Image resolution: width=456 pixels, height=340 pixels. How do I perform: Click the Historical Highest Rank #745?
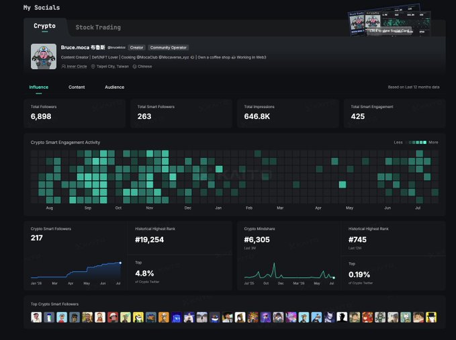tap(357, 240)
